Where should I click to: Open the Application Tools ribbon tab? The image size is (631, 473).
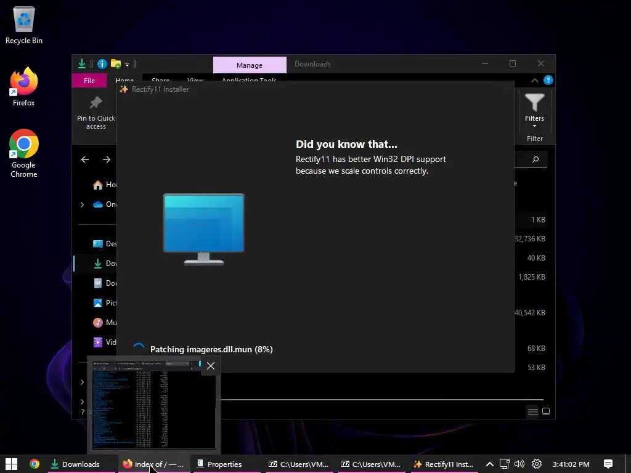point(249,81)
